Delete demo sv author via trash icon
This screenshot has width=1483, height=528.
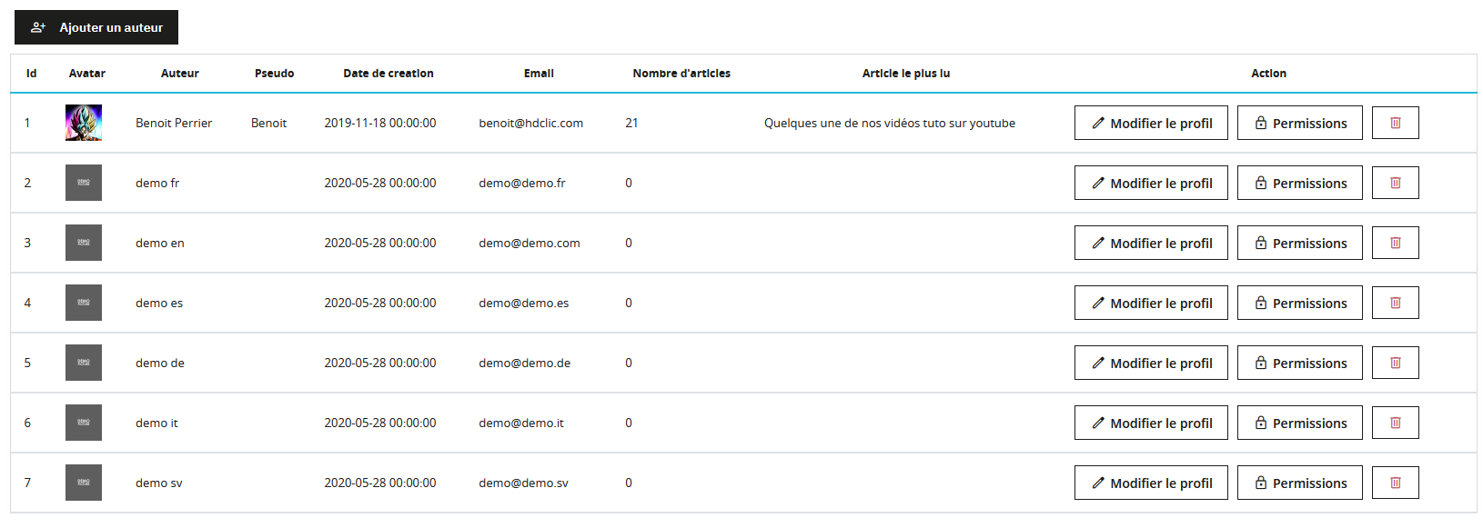click(x=1396, y=483)
